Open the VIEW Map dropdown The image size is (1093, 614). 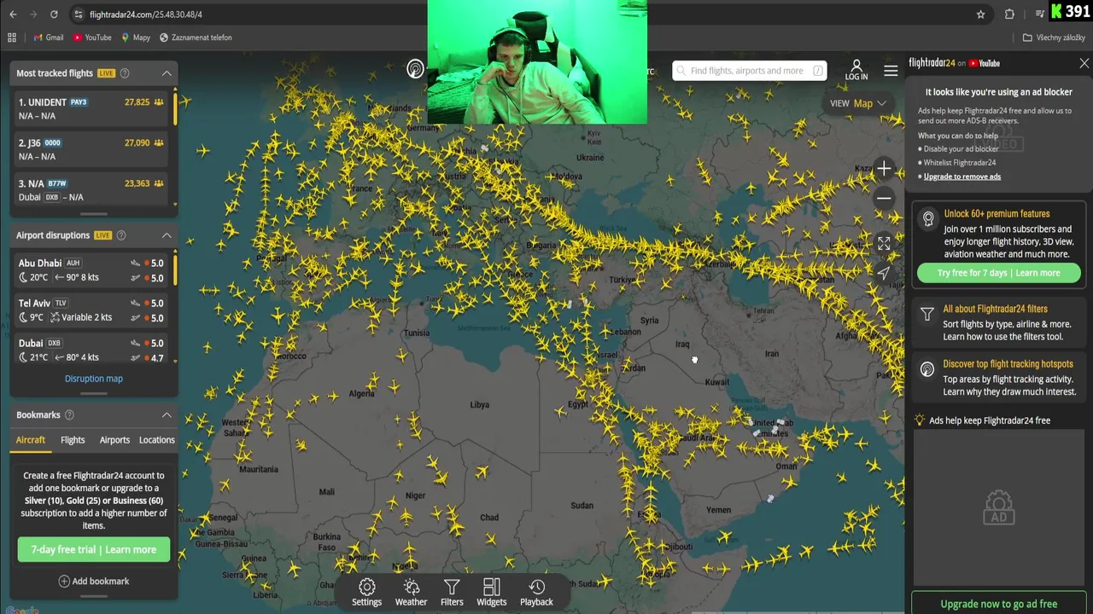coord(858,103)
